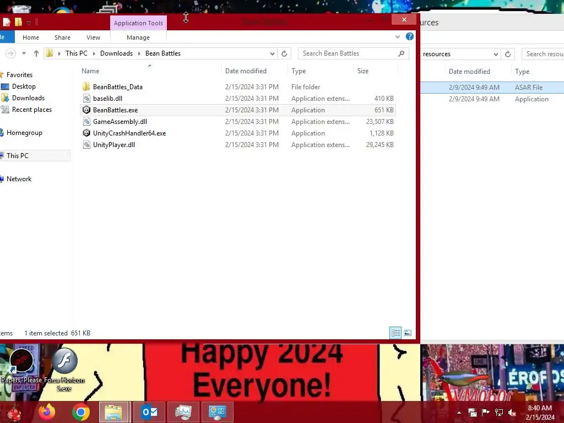
Task: Open the system monitor taskbar icon
Action: pyautogui.click(x=183, y=412)
